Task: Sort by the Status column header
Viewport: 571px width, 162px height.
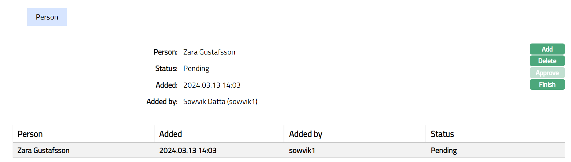Action: (442, 134)
